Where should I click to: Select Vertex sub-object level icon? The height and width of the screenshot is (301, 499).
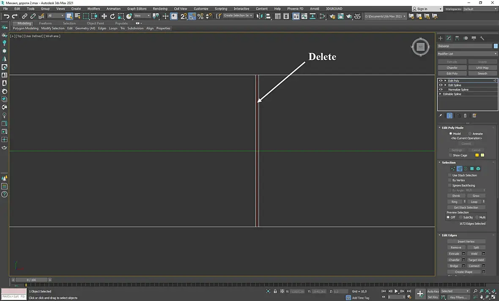(x=453, y=169)
